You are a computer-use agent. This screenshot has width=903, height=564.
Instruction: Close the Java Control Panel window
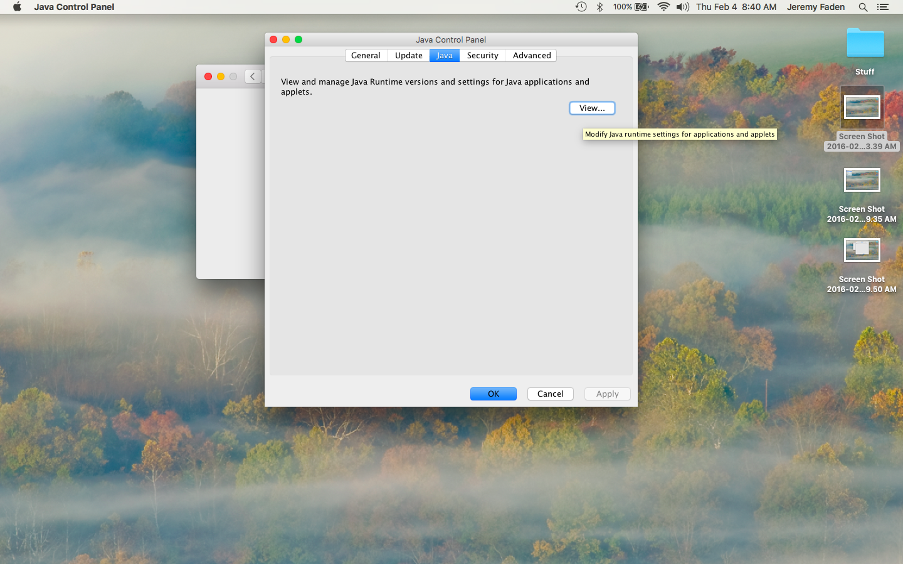[273, 39]
